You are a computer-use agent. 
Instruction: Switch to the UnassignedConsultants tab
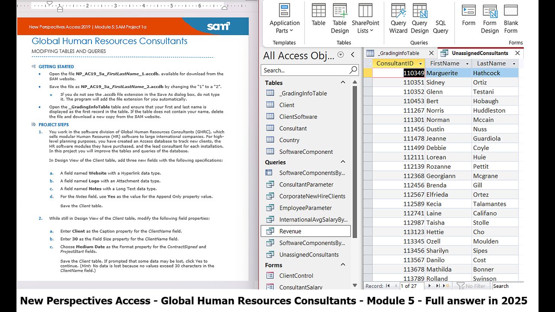tap(480, 53)
